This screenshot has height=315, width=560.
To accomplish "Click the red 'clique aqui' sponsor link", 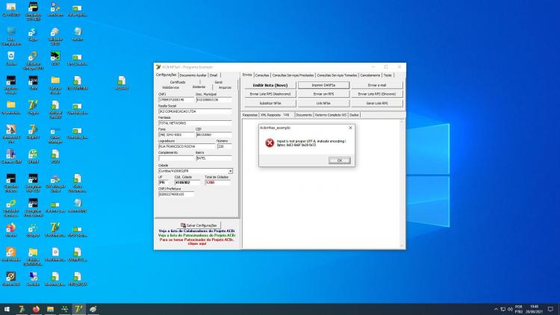I will pos(197,243).
